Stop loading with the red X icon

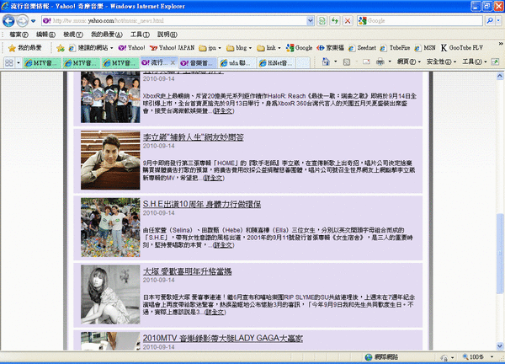click(x=348, y=21)
